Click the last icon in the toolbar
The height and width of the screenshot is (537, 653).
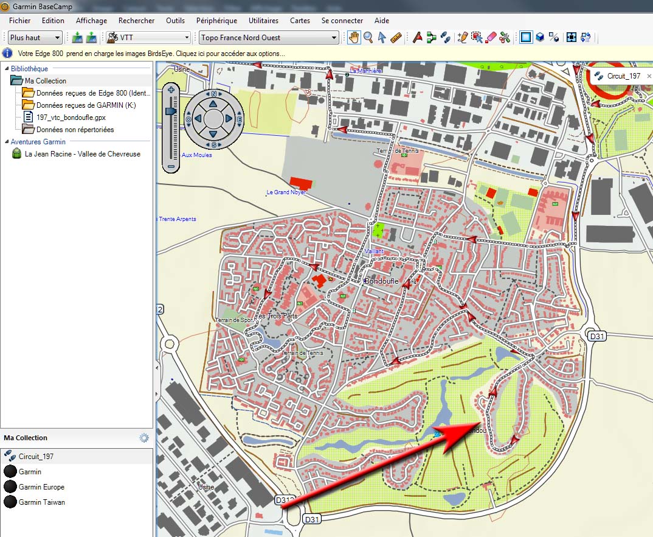click(x=586, y=38)
